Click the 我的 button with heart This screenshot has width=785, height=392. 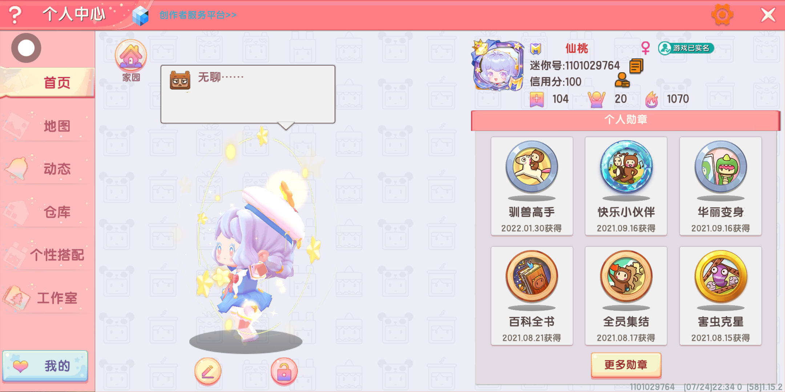45,366
